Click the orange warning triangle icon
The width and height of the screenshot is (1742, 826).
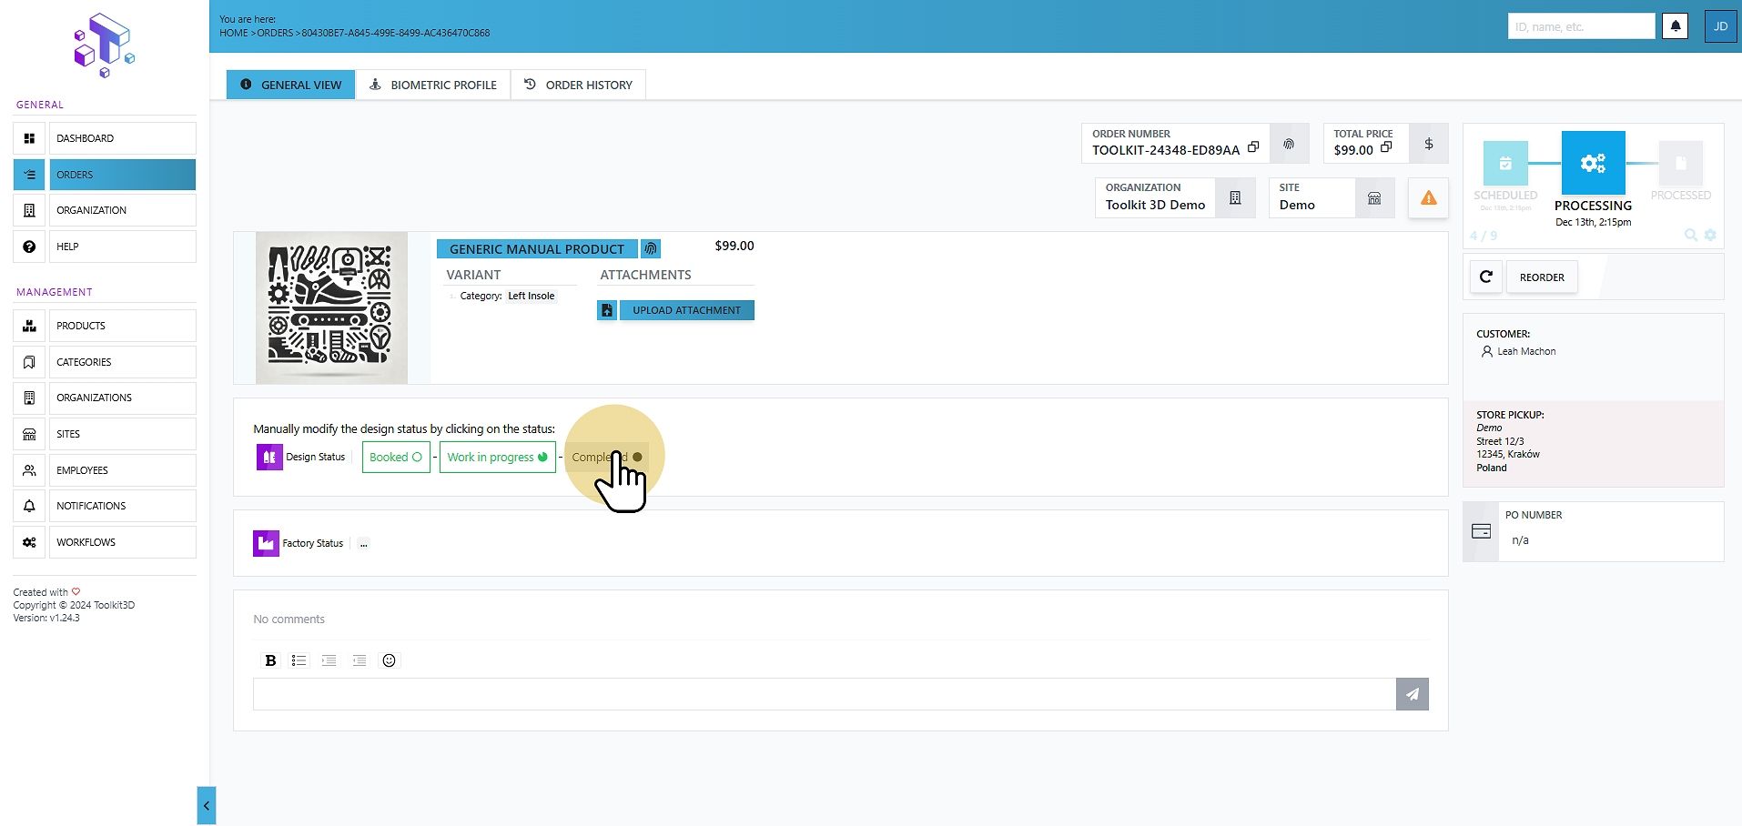(1428, 197)
